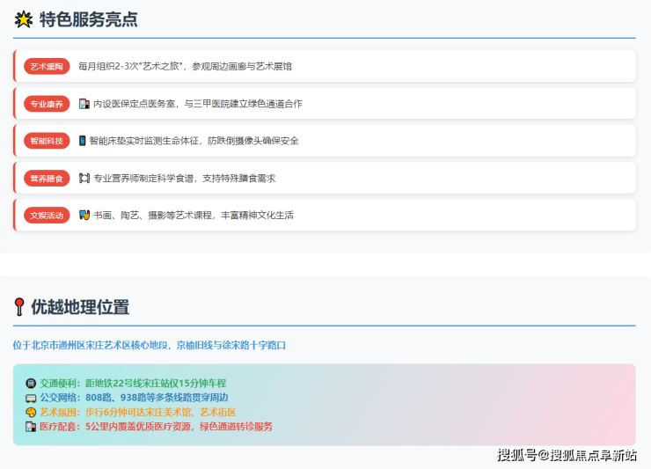Click the 优越地理位置 section heading

[80, 307]
